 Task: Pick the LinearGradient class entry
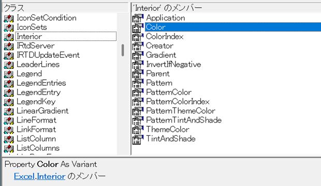[x=42, y=111]
